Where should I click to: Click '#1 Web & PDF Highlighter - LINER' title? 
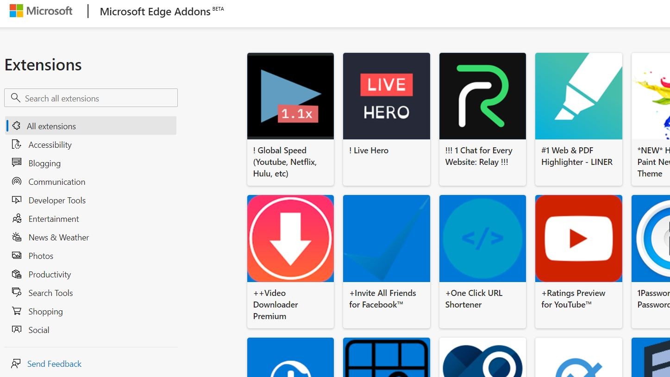[577, 156]
